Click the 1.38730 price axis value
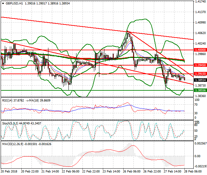The height and width of the screenshot is (175, 207). click(201, 86)
